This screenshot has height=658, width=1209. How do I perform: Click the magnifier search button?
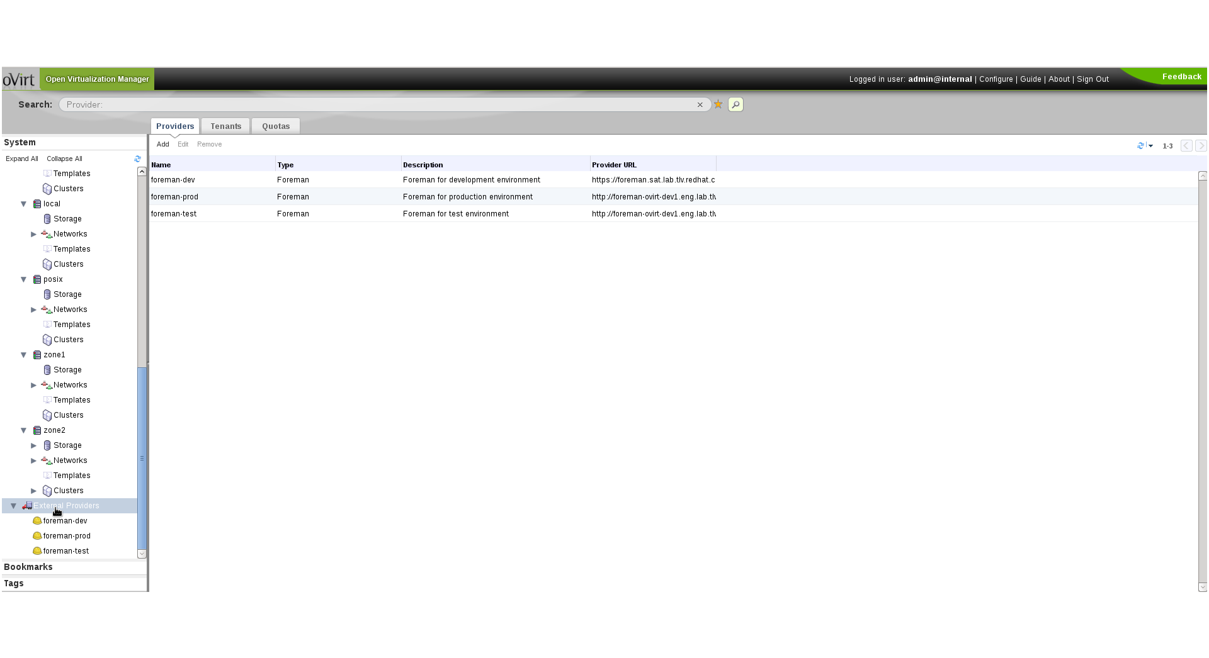[x=735, y=104]
